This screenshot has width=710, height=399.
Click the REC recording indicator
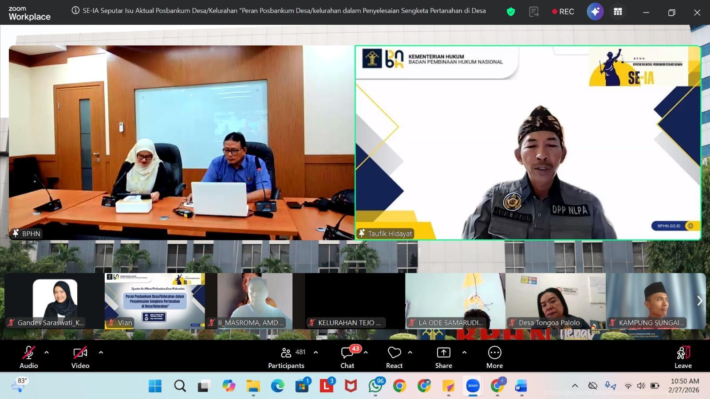[563, 12]
